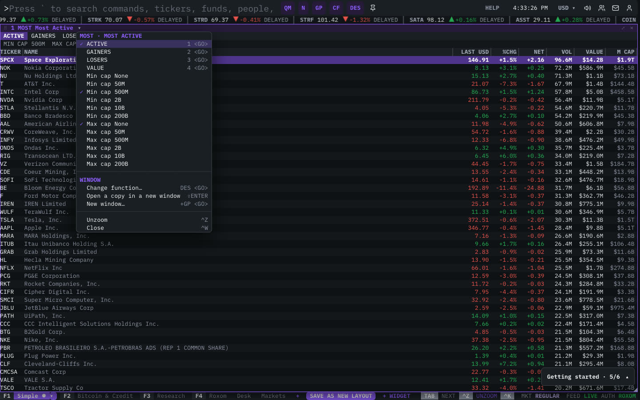The image size is (640, 400).
Task: Click the N shortcut chip
Action: point(303,8)
